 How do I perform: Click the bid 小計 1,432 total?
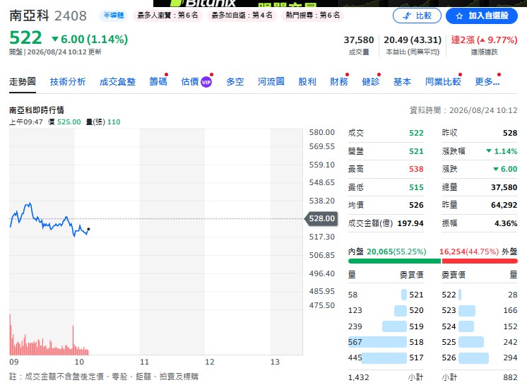(359, 377)
